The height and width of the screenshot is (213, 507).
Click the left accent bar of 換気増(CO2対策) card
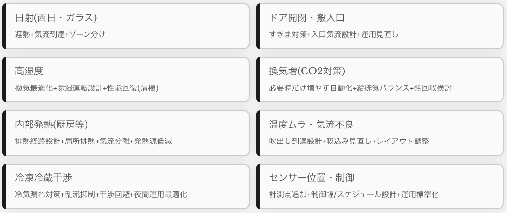(x=258, y=80)
